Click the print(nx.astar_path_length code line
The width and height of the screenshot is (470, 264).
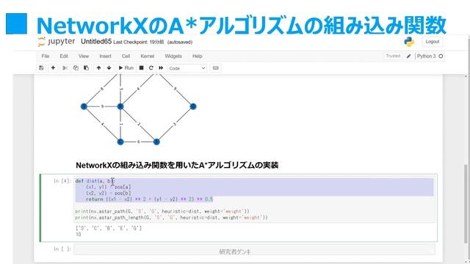point(171,218)
